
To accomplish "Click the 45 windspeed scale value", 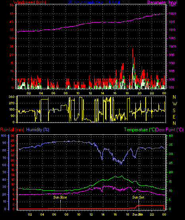I will [12, 14].
